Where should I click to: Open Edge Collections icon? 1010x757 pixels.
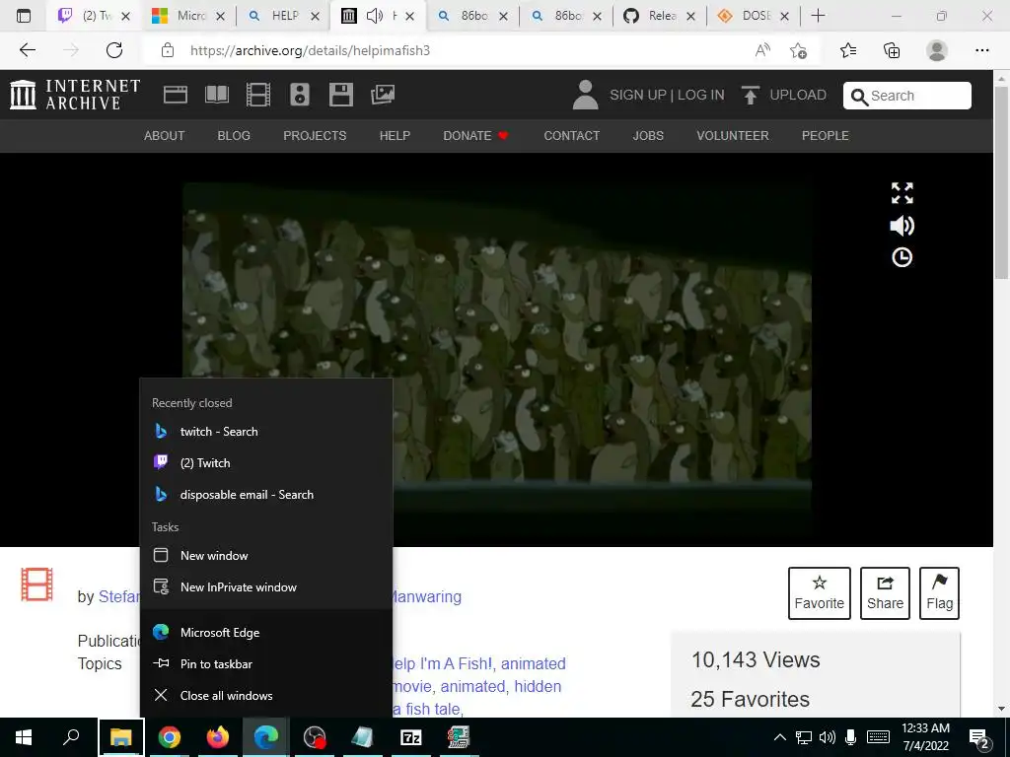(892, 50)
